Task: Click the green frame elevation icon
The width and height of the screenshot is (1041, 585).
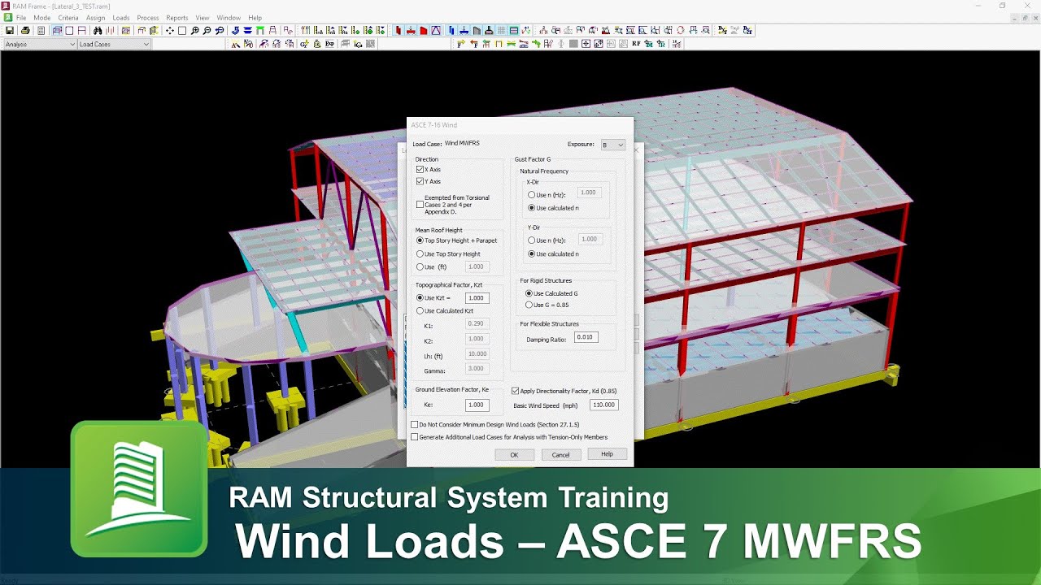Action: click(x=259, y=31)
